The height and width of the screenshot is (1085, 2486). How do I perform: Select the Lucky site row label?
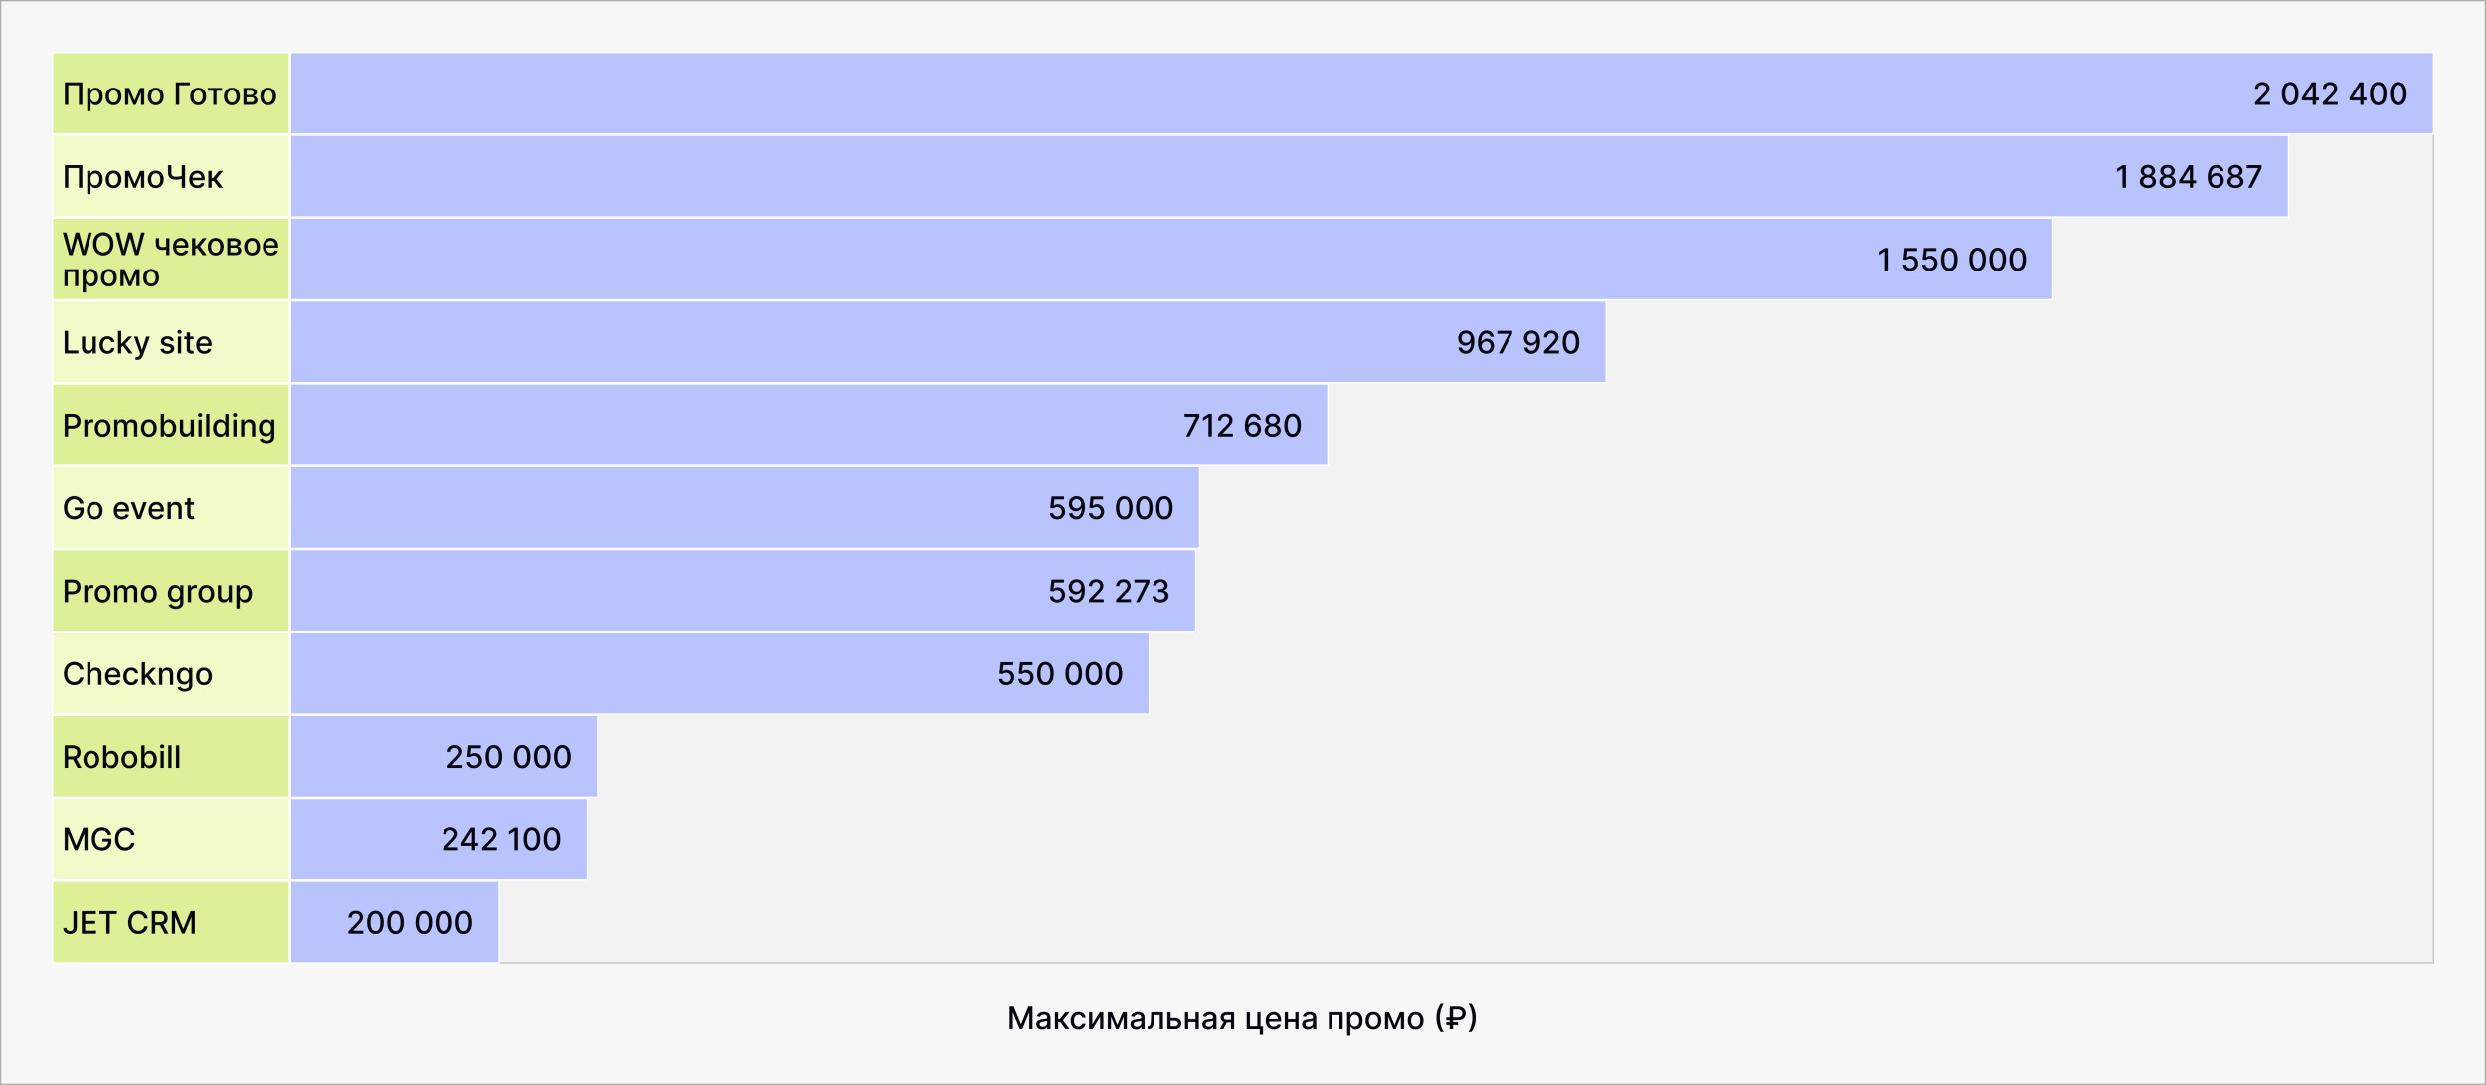(x=170, y=343)
